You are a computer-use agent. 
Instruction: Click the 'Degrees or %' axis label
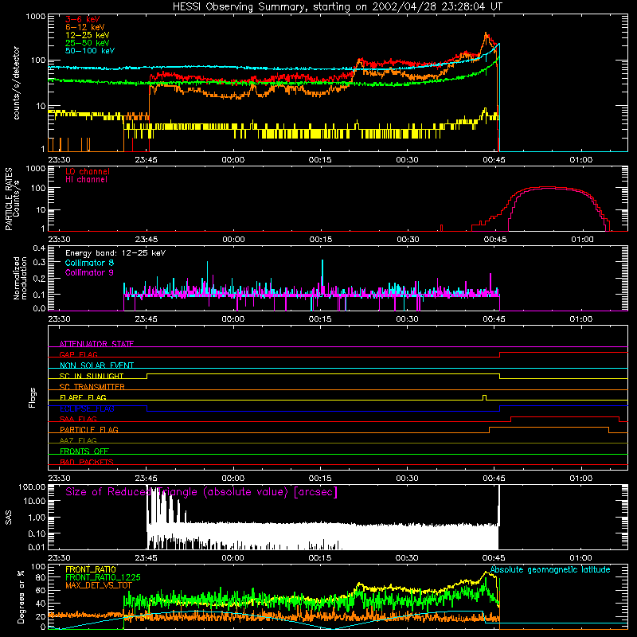point(21,596)
